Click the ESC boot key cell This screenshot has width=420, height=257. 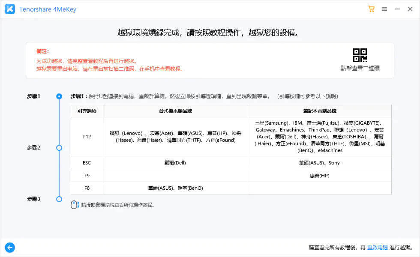(x=87, y=162)
